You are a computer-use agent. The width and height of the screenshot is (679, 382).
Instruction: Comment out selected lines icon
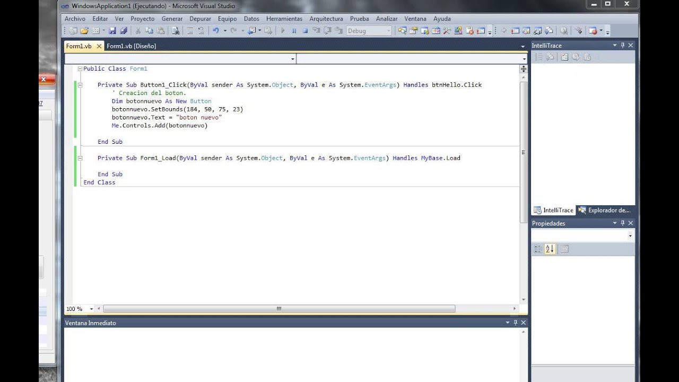pos(190,31)
